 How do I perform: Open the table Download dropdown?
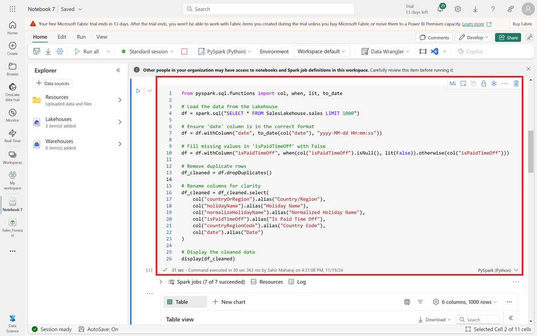[x=434, y=319]
